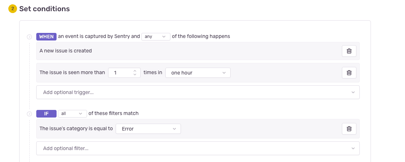Open the "any" trigger match dropdown
Screen dimensions: 405x162
coord(156,37)
